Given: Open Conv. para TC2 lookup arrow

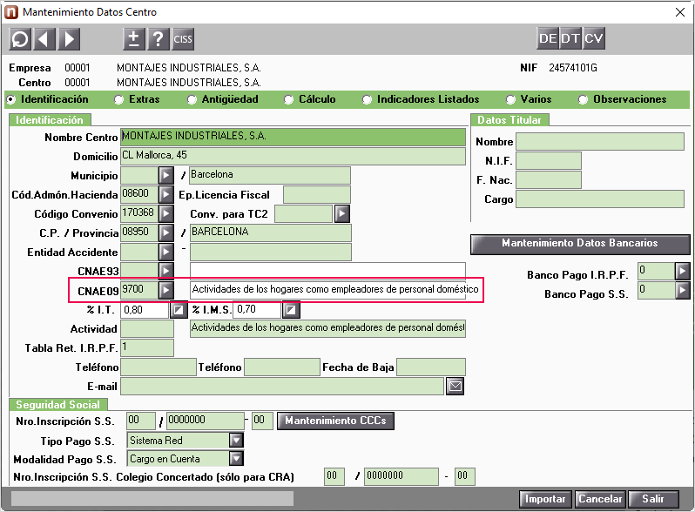Looking at the screenshot, I should [341, 213].
